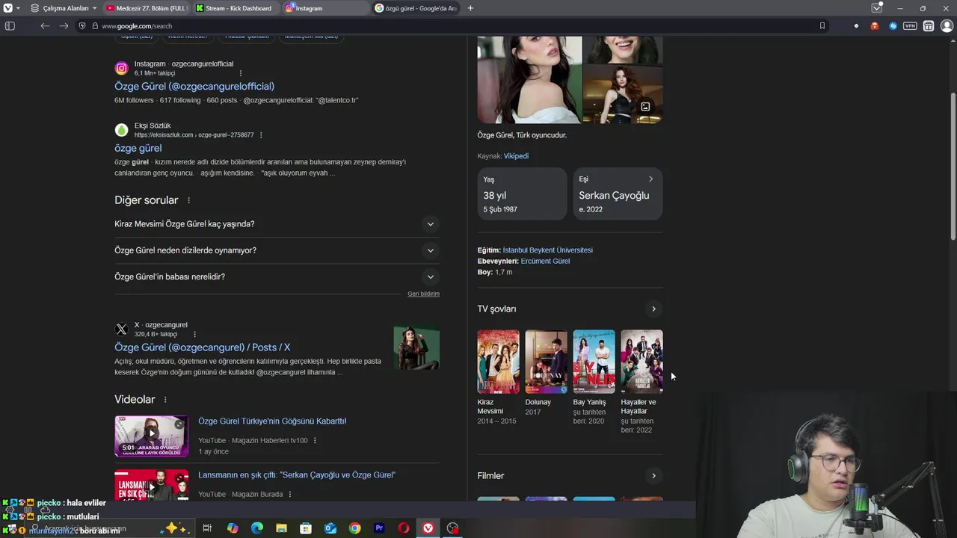Open the Ercüment Gürel link

coord(545,262)
